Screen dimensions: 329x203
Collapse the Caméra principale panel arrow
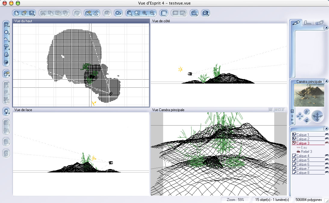tap(326, 81)
